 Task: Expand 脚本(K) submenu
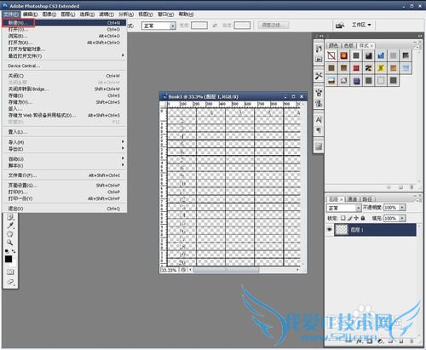pos(64,165)
